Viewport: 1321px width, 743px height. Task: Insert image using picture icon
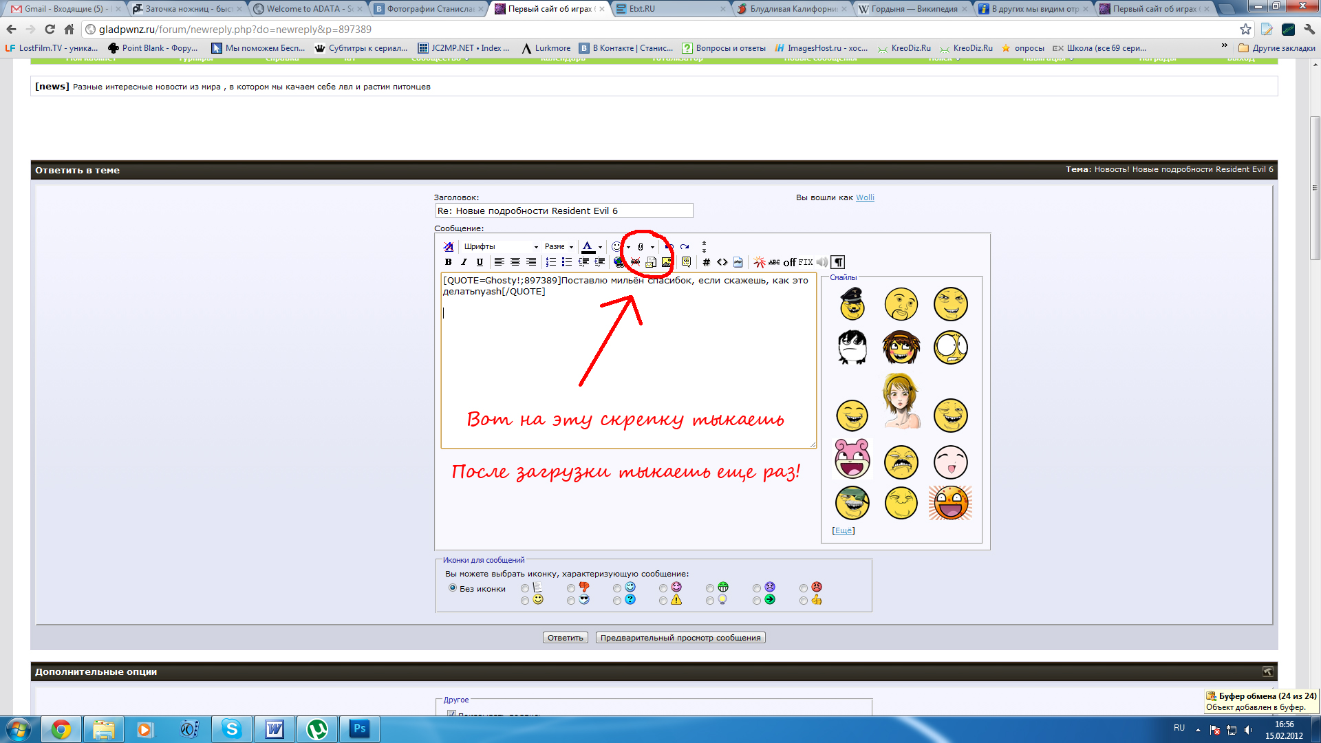[x=667, y=262]
